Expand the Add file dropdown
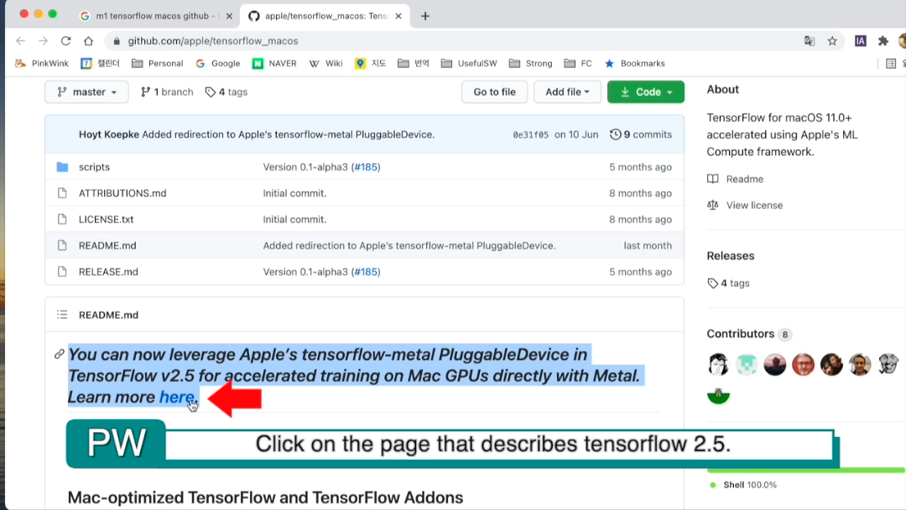 coord(567,91)
